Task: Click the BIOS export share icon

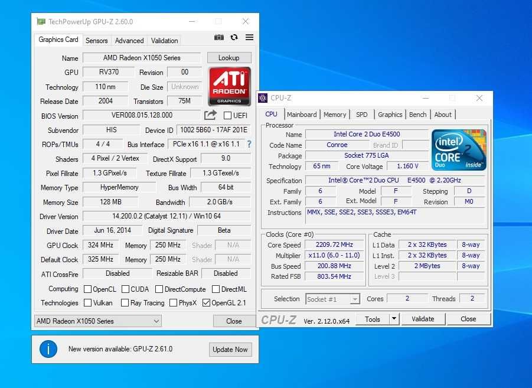Action: pyautogui.click(x=210, y=115)
